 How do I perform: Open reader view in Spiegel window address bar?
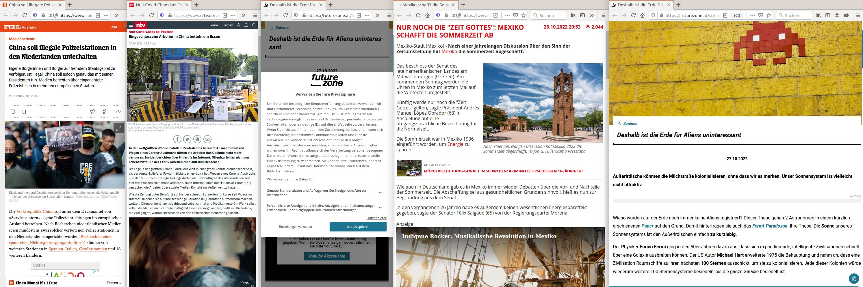coord(98,15)
